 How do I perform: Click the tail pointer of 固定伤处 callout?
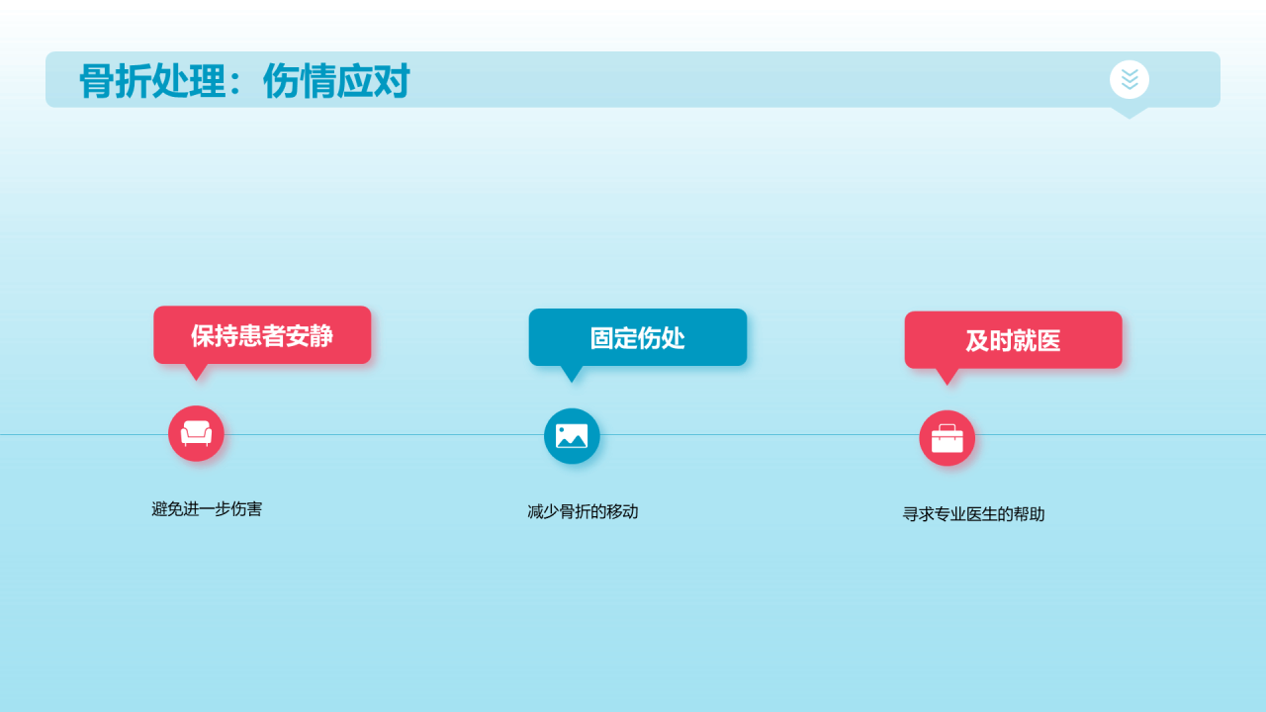point(572,373)
